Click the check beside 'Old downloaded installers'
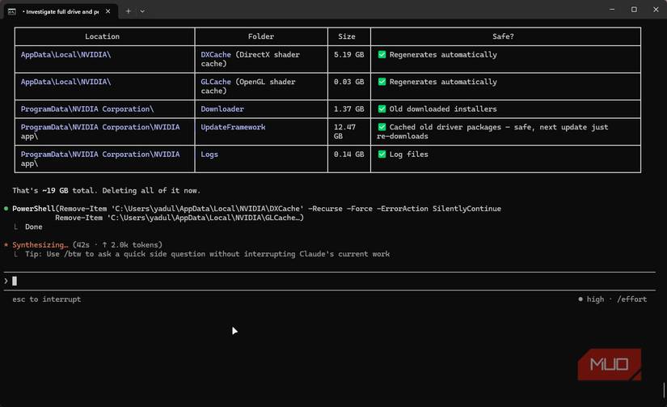667x407 pixels. point(382,109)
